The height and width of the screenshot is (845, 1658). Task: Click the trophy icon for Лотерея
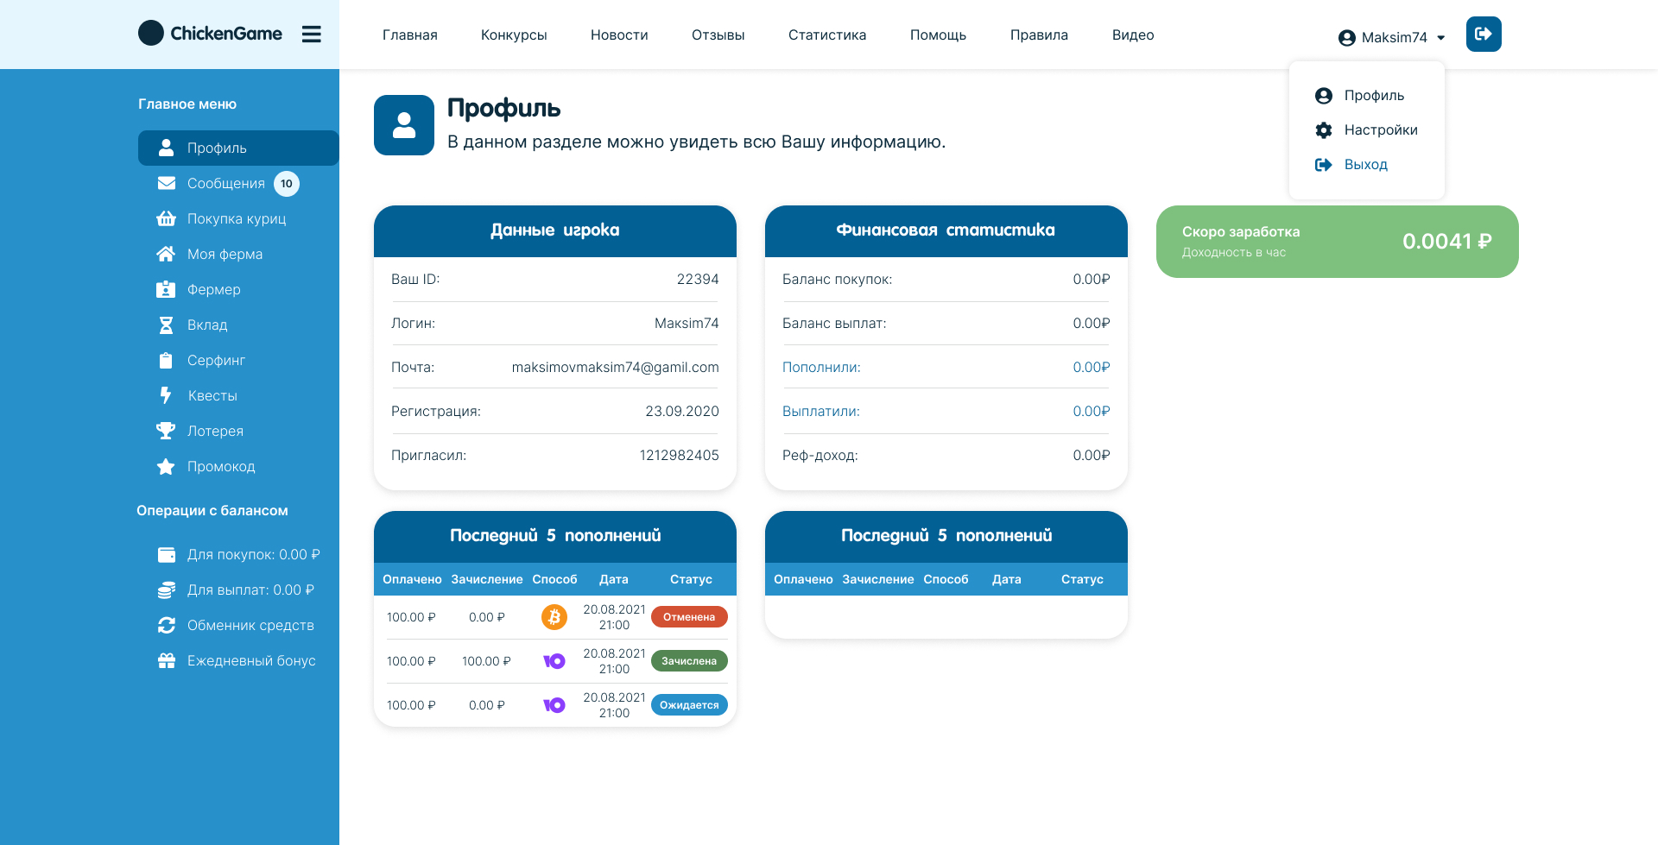pos(166,431)
